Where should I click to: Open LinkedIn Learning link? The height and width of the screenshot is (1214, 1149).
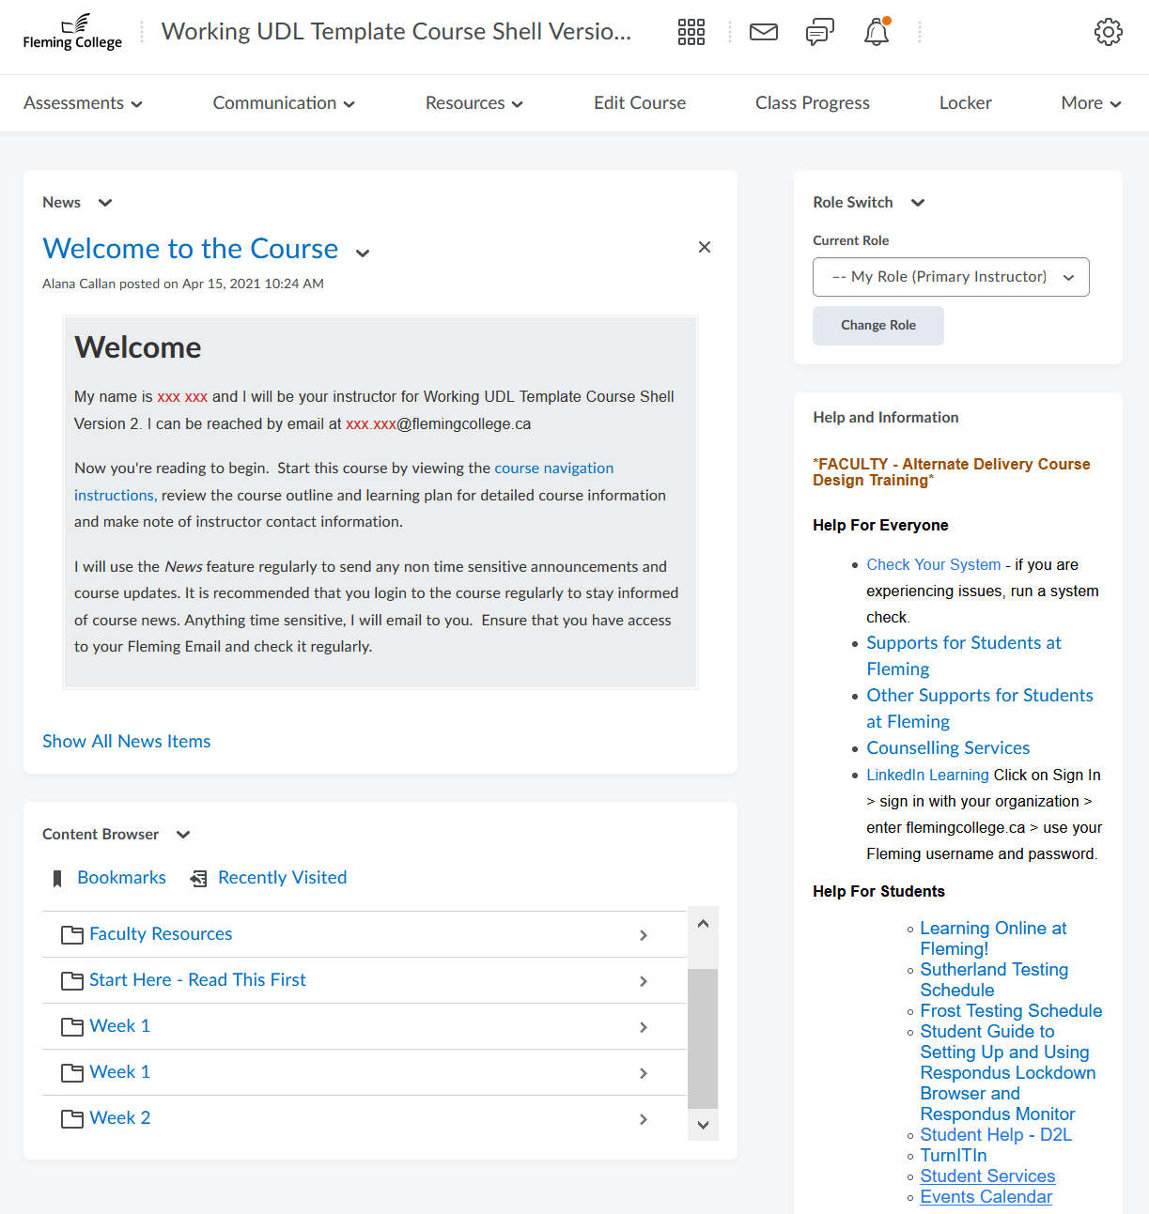[x=927, y=776]
